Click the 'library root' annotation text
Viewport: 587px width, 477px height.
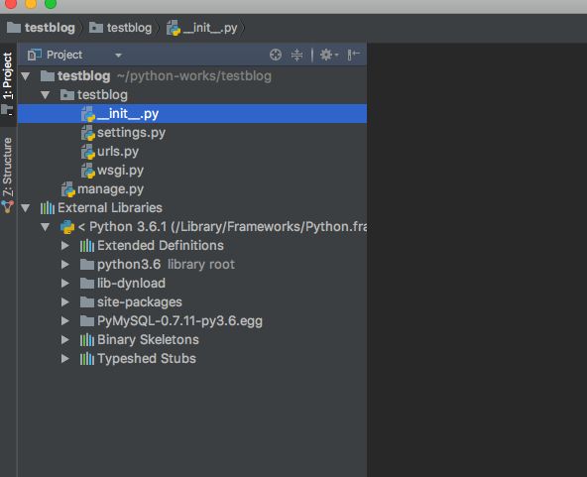pyautogui.click(x=201, y=265)
